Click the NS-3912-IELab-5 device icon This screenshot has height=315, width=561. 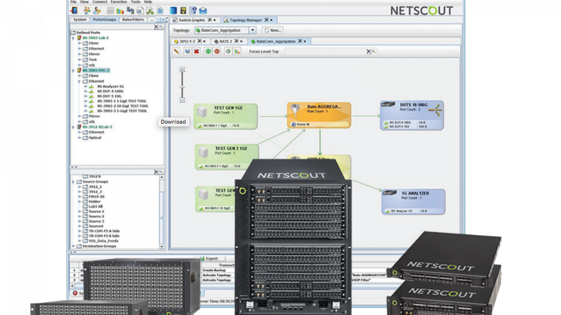point(79,127)
